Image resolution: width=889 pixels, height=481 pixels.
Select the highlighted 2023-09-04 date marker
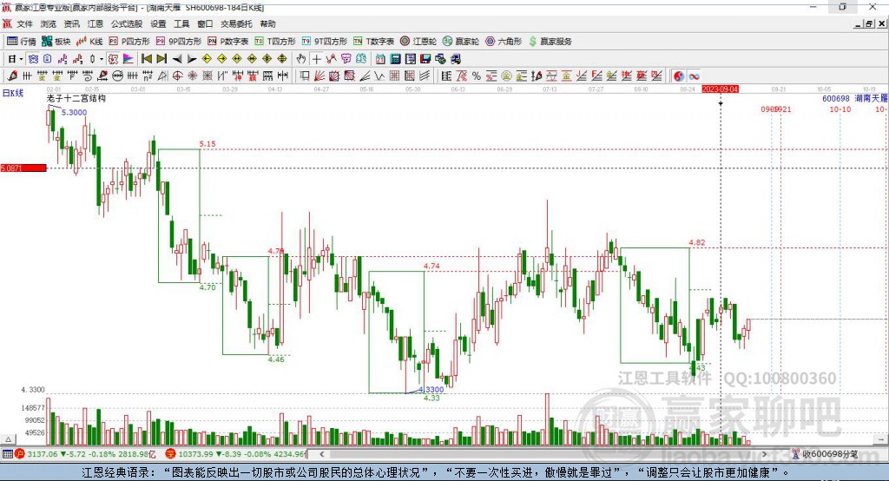pyautogui.click(x=720, y=89)
